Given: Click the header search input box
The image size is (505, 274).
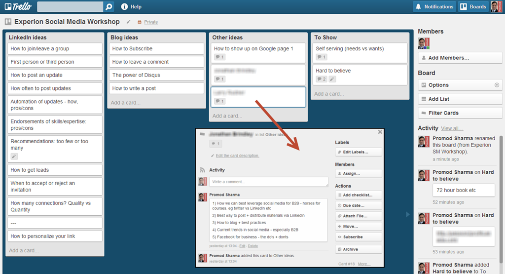Looking at the screenshot, I should tap(70, 7).
